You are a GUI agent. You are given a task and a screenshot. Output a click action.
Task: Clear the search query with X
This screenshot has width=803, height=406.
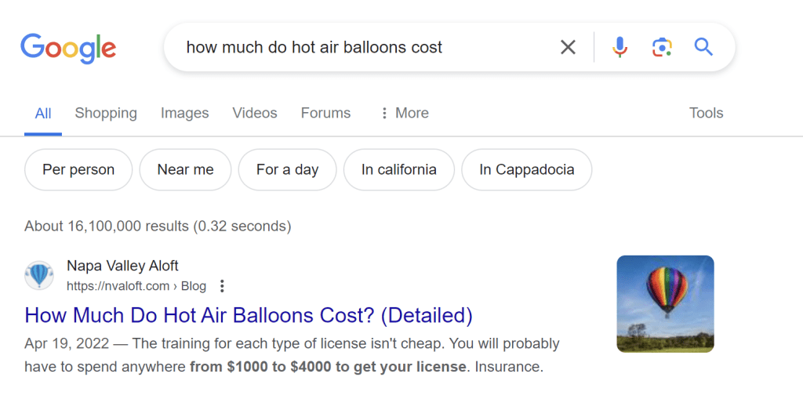568,48
